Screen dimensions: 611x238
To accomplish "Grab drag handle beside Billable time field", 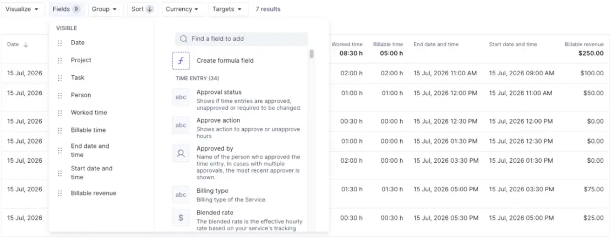I will tap(59, 131).
